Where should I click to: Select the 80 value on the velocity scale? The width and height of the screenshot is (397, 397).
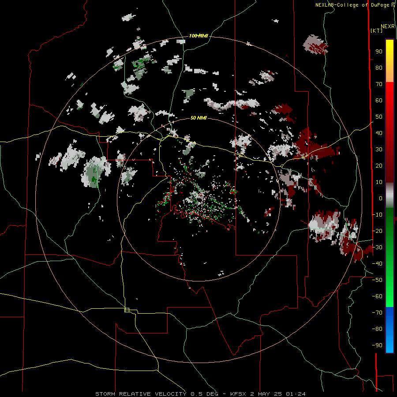pos(379,67)
